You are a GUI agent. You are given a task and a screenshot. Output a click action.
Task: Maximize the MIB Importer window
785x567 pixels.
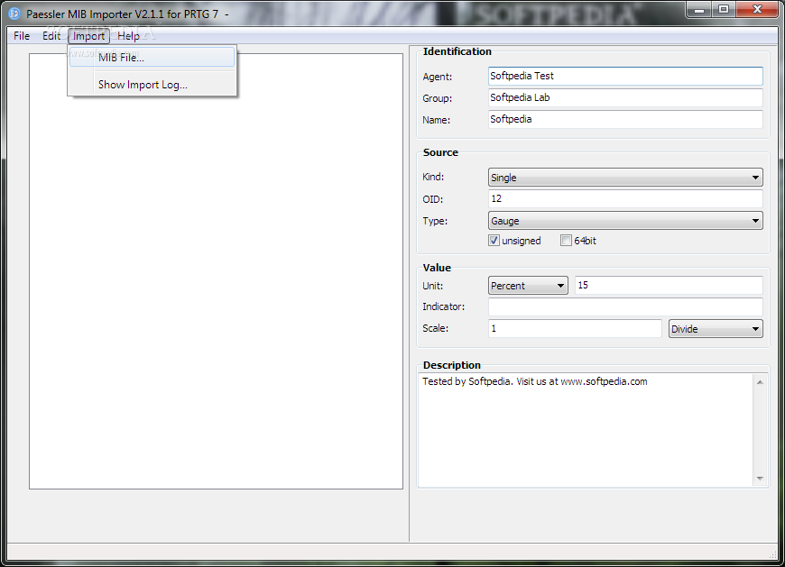tap(723, 10)
